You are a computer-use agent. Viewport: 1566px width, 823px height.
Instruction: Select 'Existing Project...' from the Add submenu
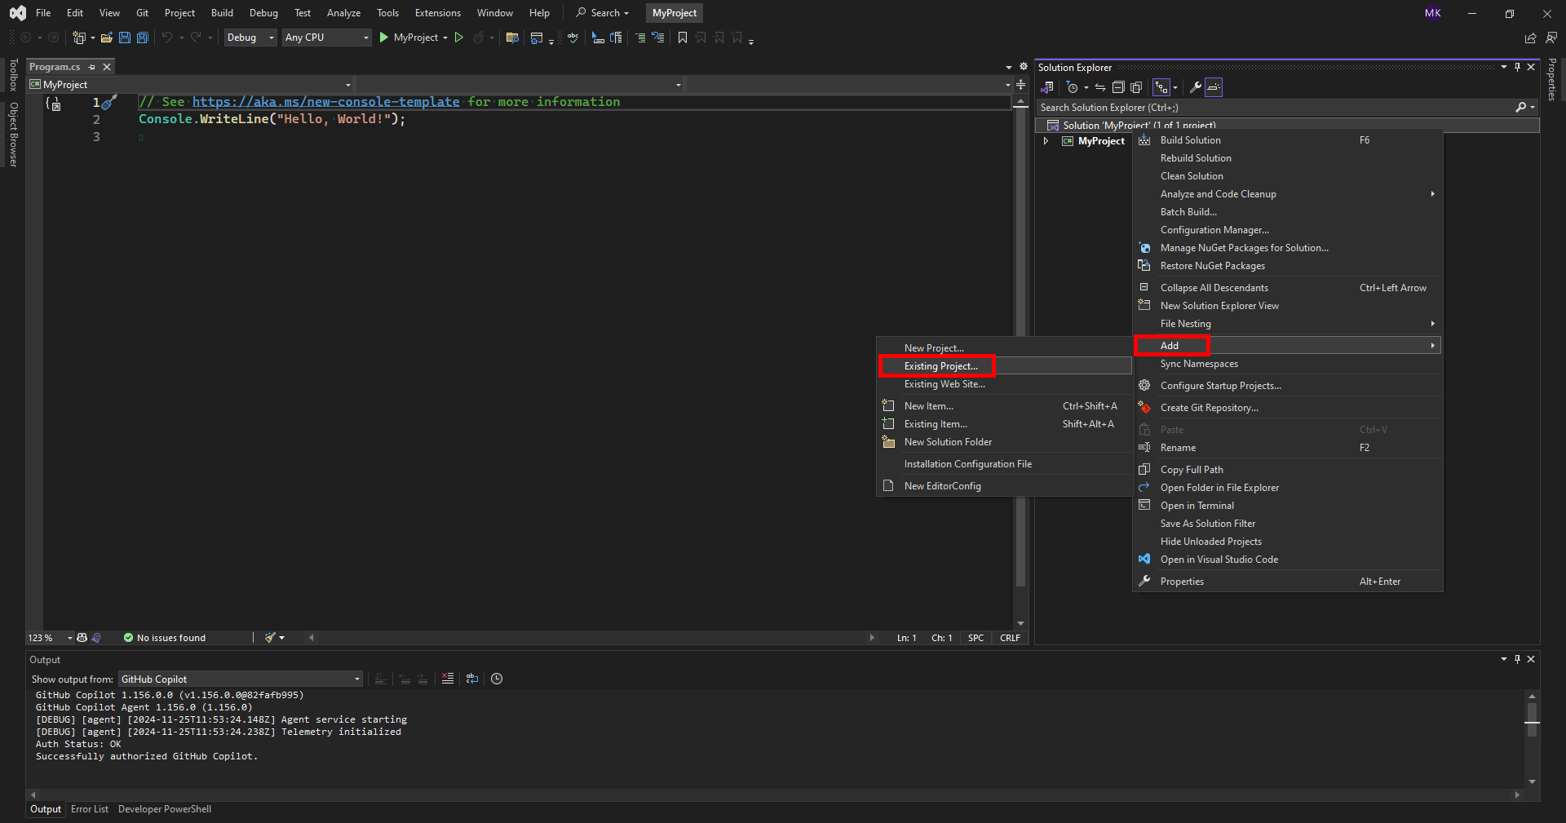coord(940,366)
